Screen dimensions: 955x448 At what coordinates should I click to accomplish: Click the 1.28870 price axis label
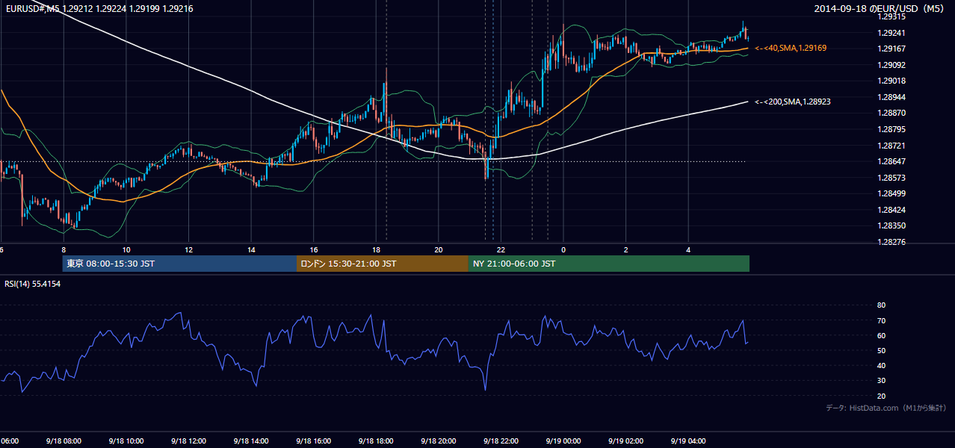[891, 113]
